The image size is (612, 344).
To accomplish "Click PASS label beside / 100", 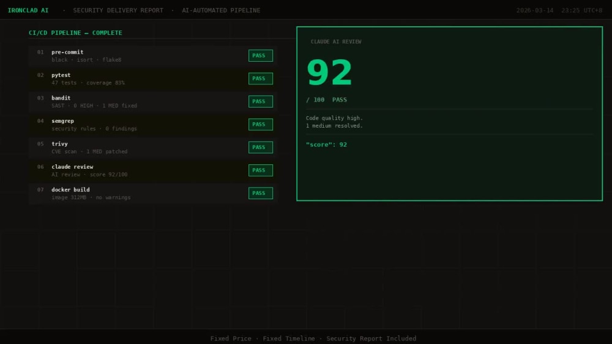I will [340, 100].
